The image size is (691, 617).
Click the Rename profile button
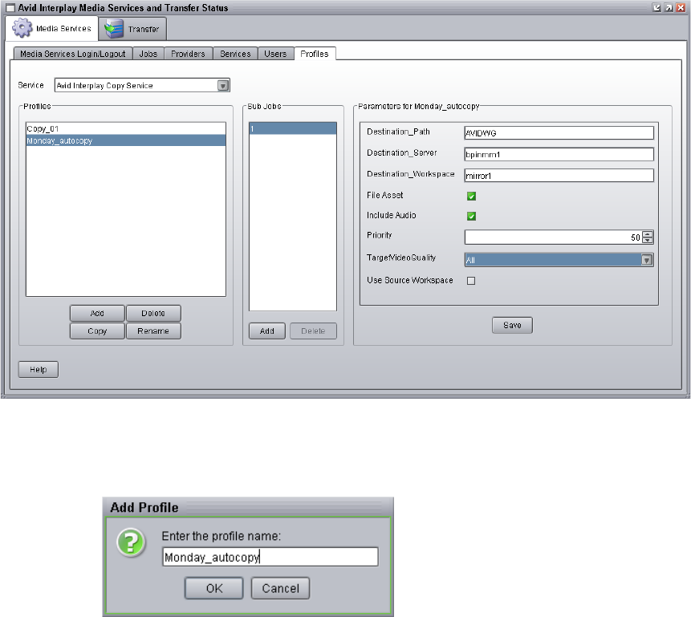tap(153, 331)
